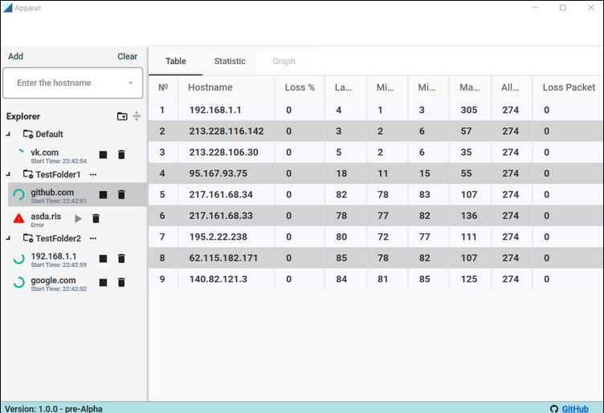This screenshot has width=604, height=413.
Task: Stop the 192.168.1.1 trace in explorer
Action: coord(103,258)
